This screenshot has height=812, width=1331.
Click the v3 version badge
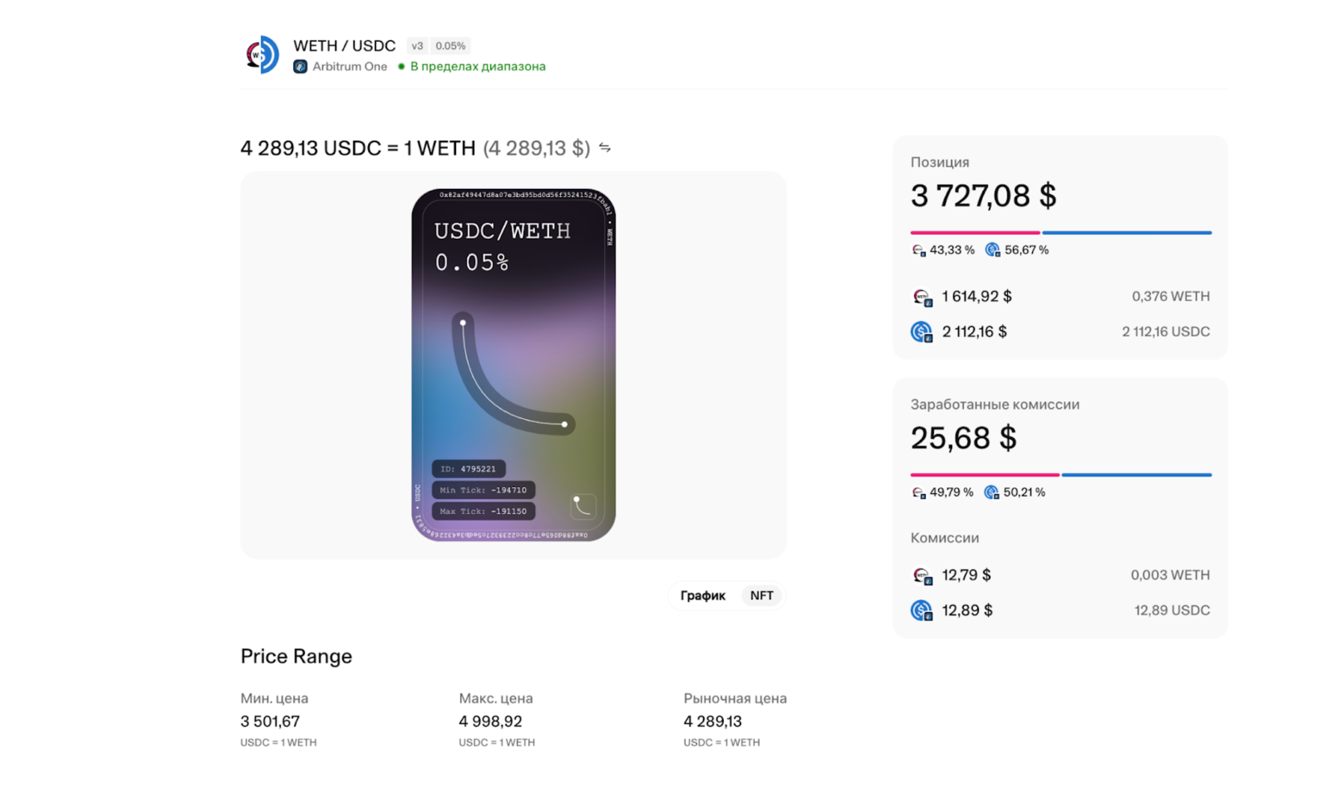click(417, 46)
